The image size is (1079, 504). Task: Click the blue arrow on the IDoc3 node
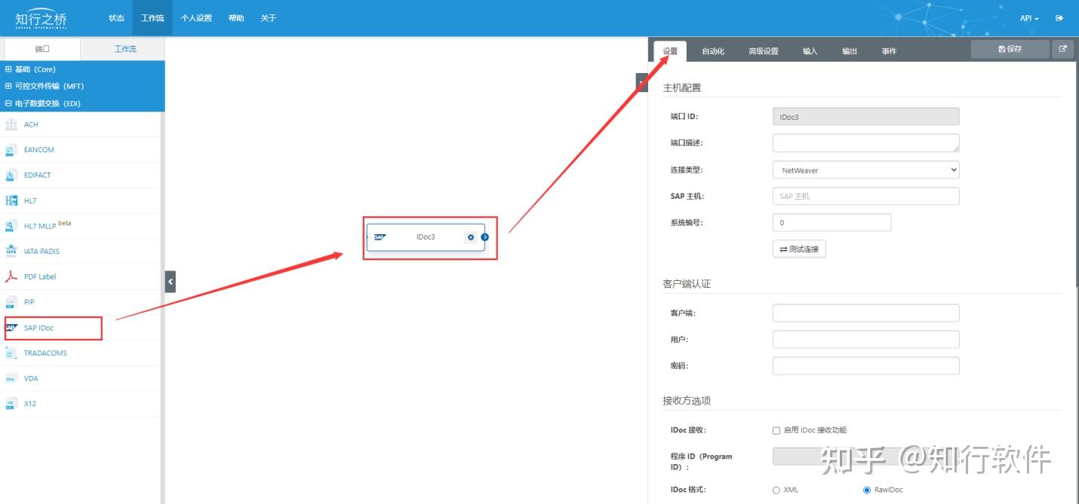(x=486, y=237)
